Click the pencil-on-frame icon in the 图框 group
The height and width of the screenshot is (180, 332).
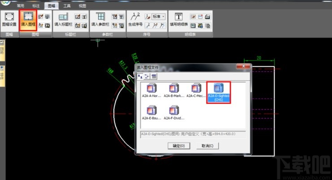click(x=41, y=17)
